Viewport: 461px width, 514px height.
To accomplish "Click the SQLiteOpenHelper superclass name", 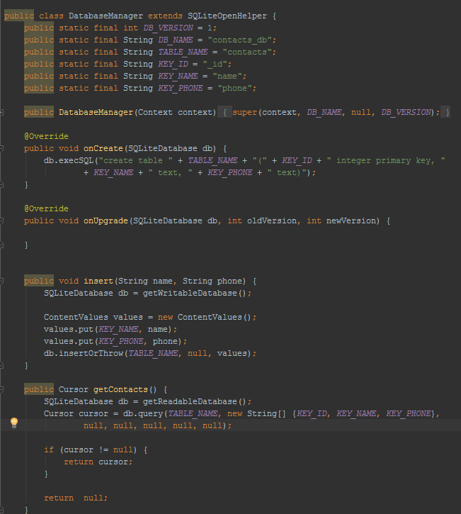I will tap(227, 16).
